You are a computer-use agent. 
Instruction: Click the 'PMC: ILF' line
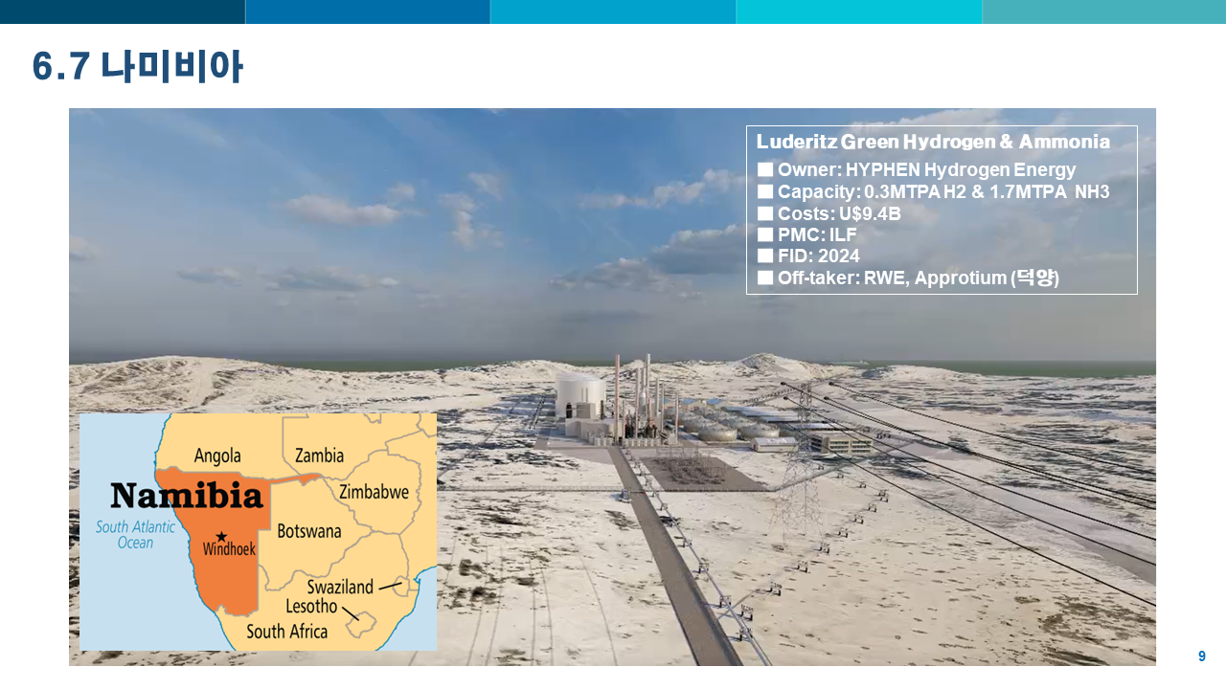(806, 234)
